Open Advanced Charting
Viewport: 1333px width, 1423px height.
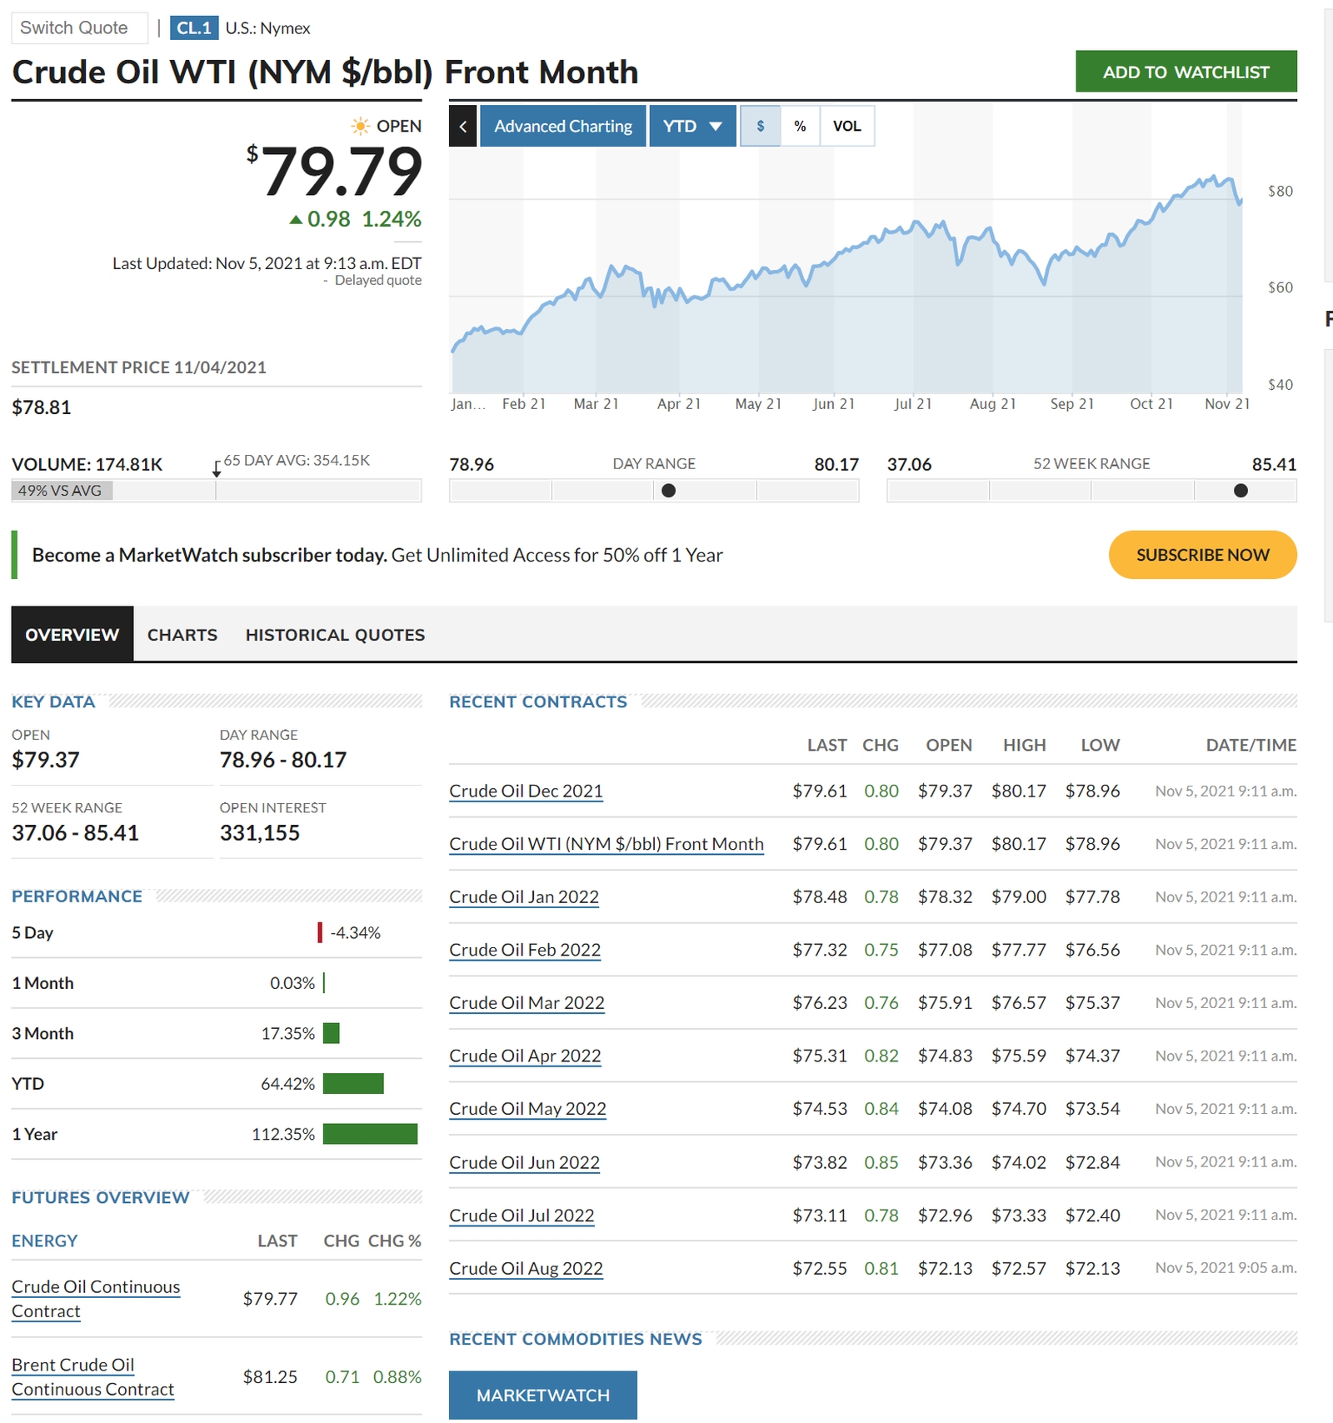pyautogui.click(x=563, y=126)
